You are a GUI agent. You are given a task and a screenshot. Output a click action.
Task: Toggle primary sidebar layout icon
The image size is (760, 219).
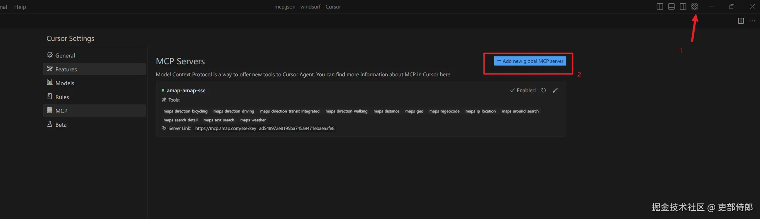660,6
